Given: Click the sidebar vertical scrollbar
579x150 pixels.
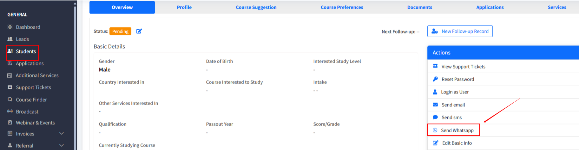Looking at the screenshot, I should point(75,76).
